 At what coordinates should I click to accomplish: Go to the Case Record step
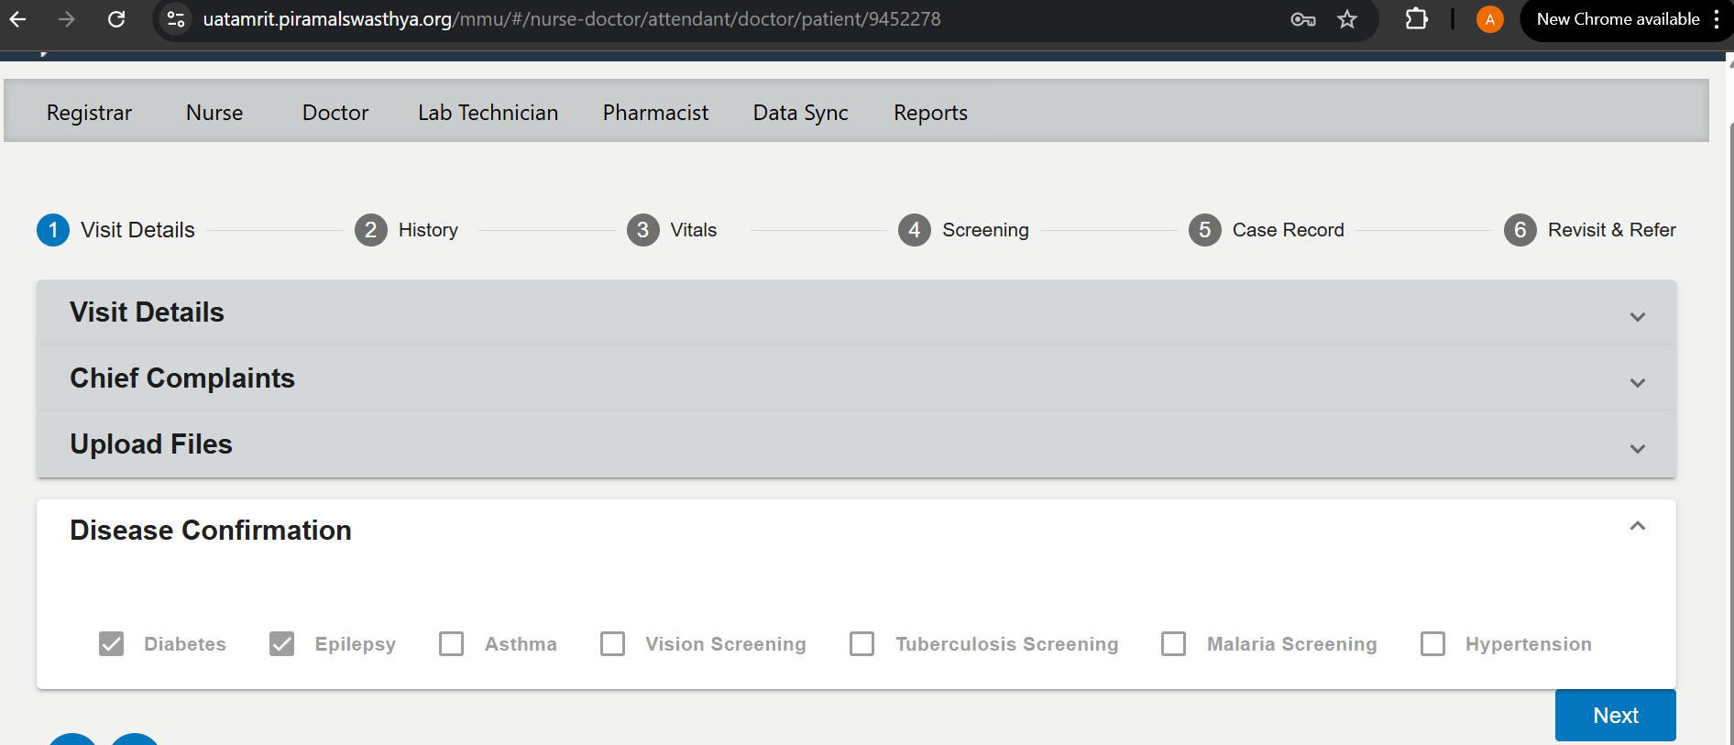pyautogui.click(x=1288, y=230)
